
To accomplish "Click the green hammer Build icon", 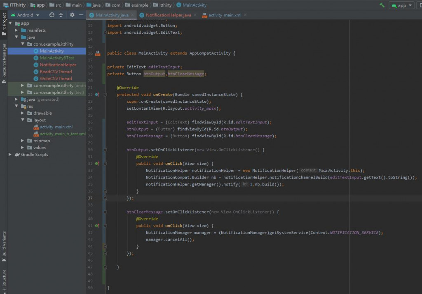I will (x=382, y=5).
